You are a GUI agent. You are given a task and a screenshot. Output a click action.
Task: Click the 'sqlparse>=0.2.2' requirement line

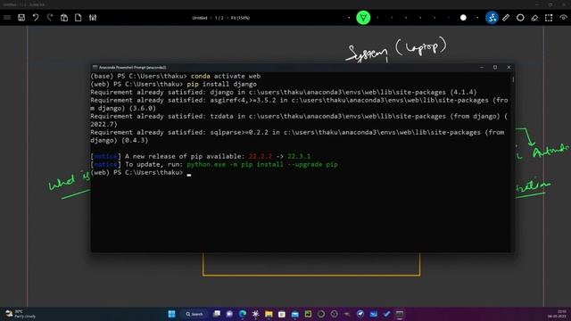[x=297, y=136]
